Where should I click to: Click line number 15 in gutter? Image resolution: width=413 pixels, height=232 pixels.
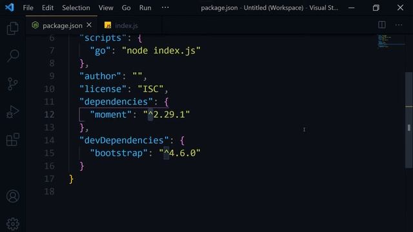49,153
